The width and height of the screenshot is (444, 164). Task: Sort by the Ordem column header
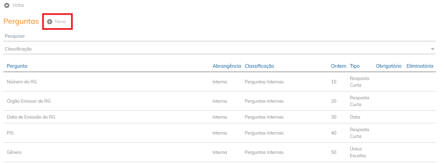(x=338, y=66)
